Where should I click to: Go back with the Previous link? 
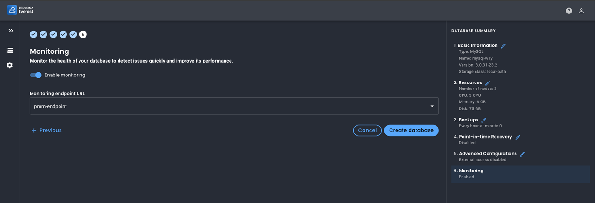click(x=46, y=130)
